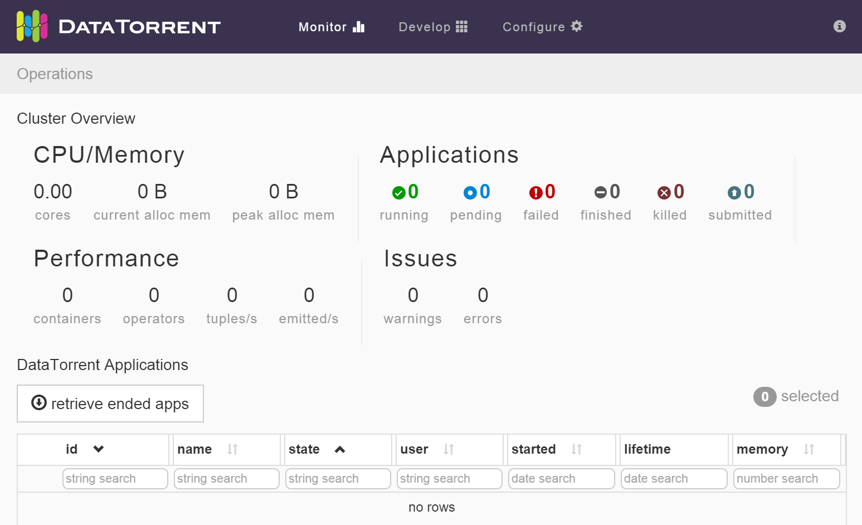The width and height of the screenshot is (862, 525).
Task: Sort table by memory column arrows
Action: [809, 449]
